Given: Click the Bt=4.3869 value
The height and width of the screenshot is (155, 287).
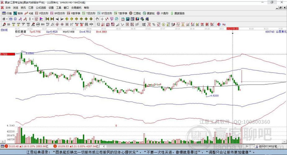Looking at the screenshot, I should (x=101, y=32).
